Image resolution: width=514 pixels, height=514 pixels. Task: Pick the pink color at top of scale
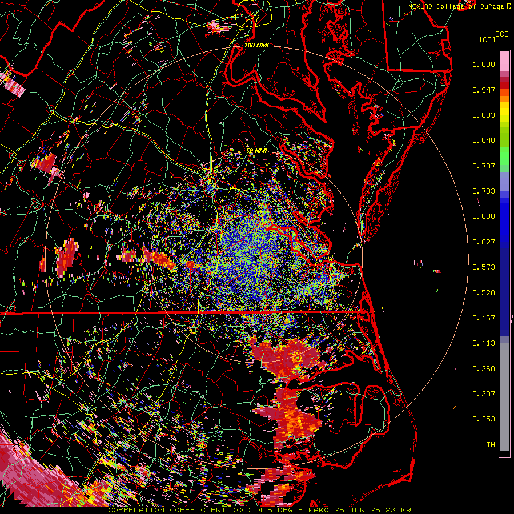[x=504, y=61]
